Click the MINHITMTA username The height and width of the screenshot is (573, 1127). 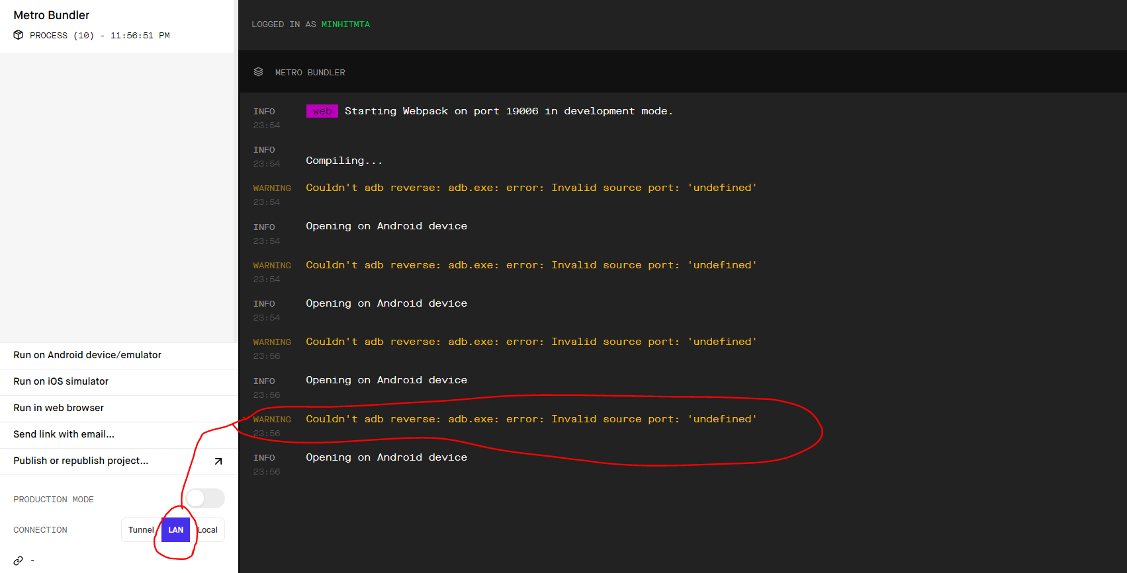[x=345, y=24]
